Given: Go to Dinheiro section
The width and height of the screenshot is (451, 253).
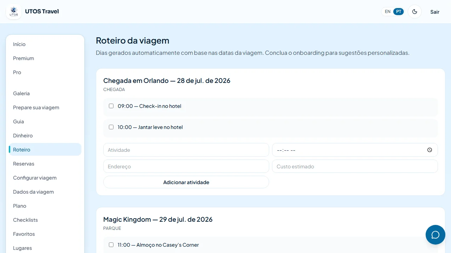Looking at the screenshot, I should click(x=45, y=136).
